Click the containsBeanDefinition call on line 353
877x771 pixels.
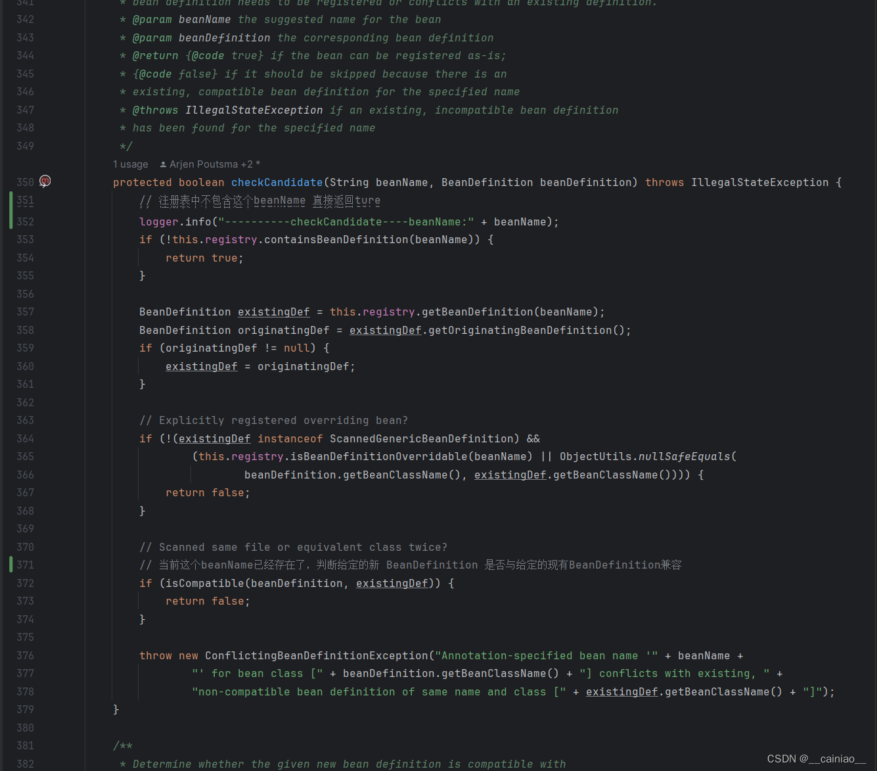(336, 240)
